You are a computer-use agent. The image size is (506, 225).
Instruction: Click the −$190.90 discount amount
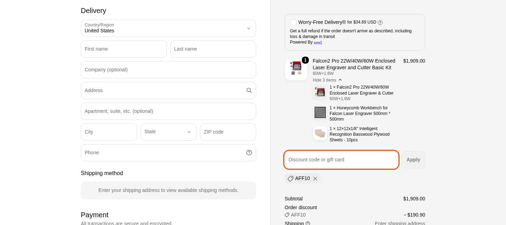pos(414,215)
